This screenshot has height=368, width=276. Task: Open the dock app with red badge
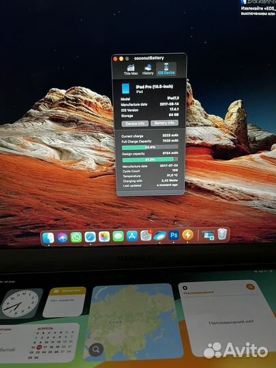(x=146, y=235)
